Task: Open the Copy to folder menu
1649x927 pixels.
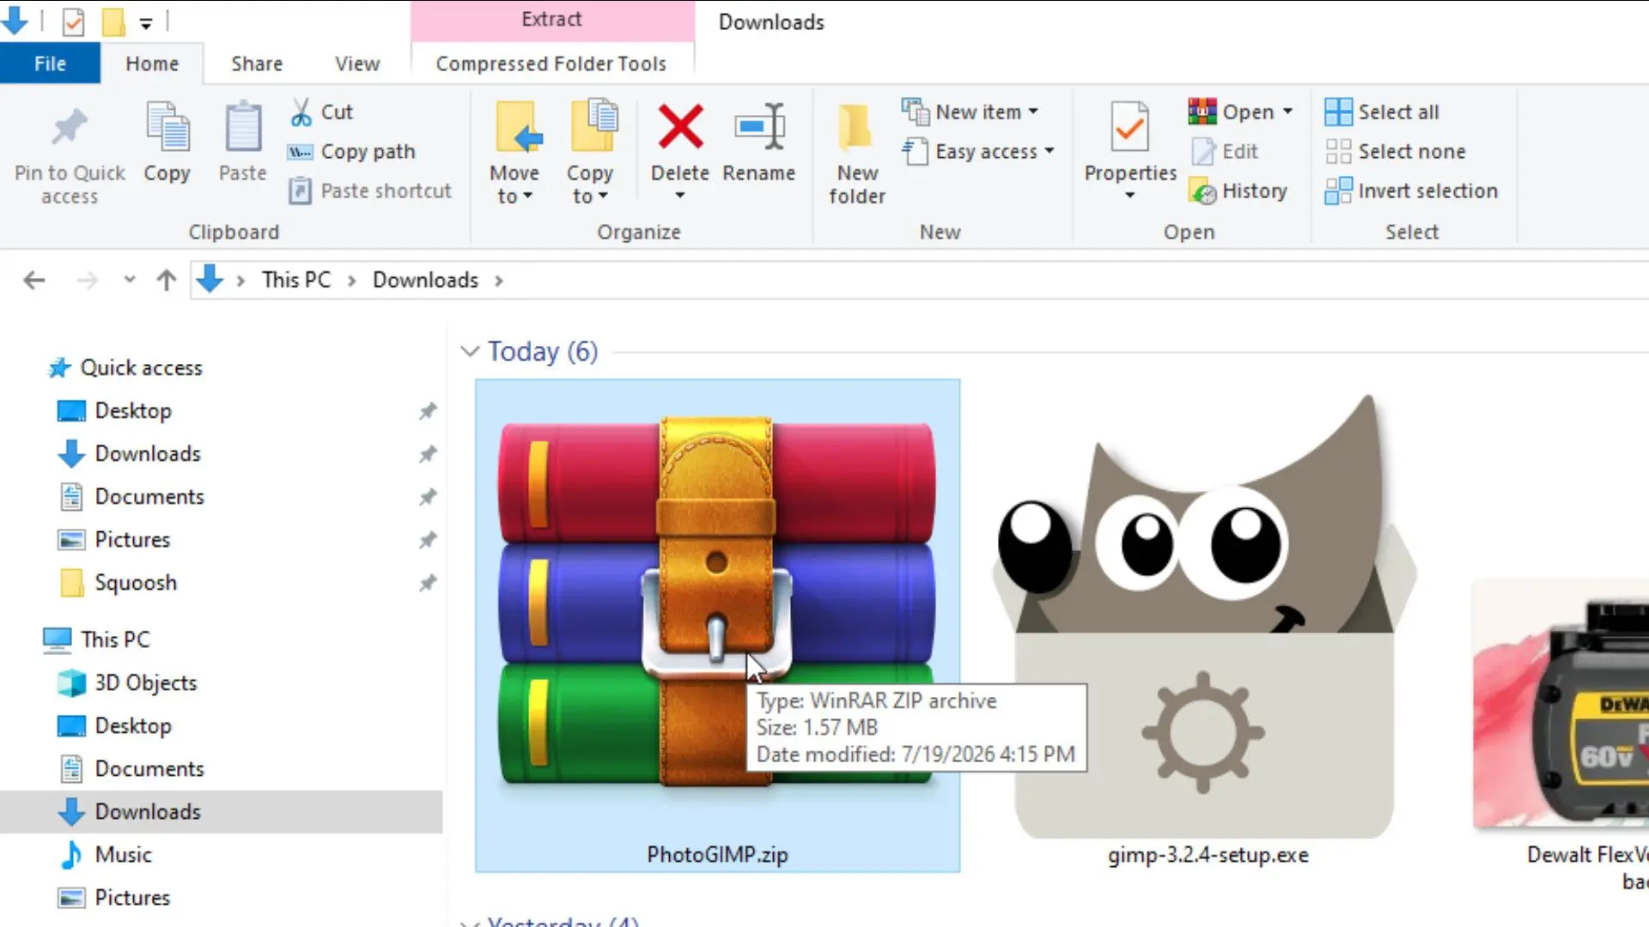Action: [x=590, y=153]
